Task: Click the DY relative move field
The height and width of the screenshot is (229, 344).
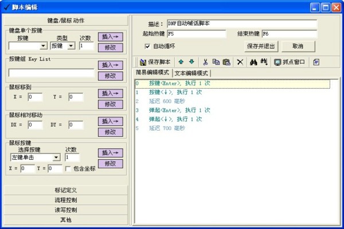Action: tap(76, 125)
